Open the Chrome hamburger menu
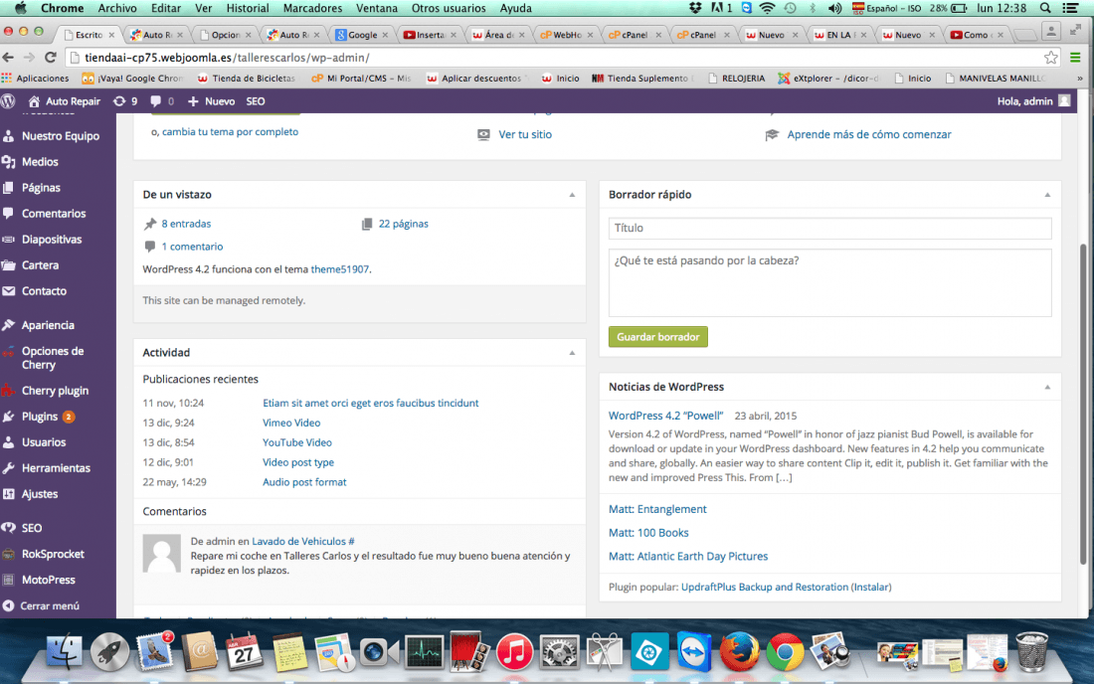Image resolution: width=1094 pixels, height=684 pixels. [1075, 58]
